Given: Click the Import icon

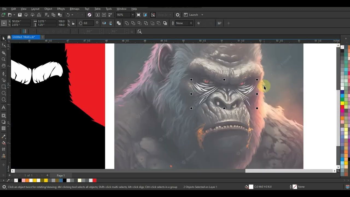Looking at the screenshot, I should click(98, 15).
